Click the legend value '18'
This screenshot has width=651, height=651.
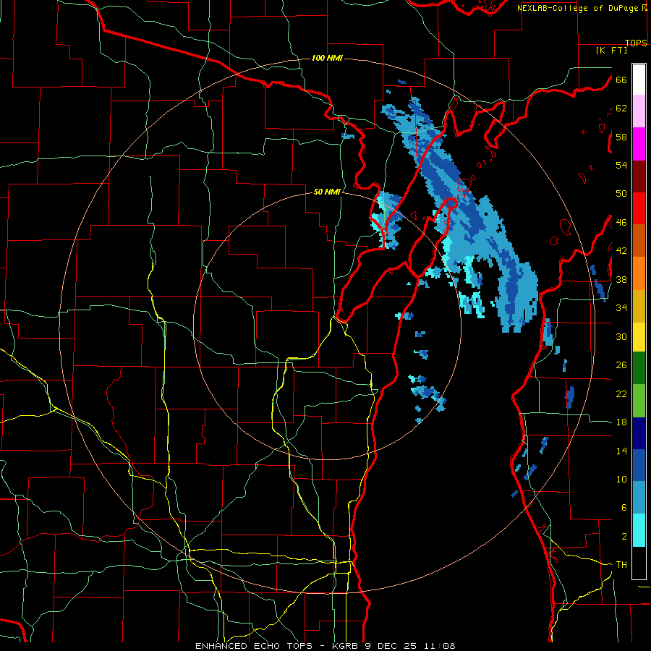621,422
